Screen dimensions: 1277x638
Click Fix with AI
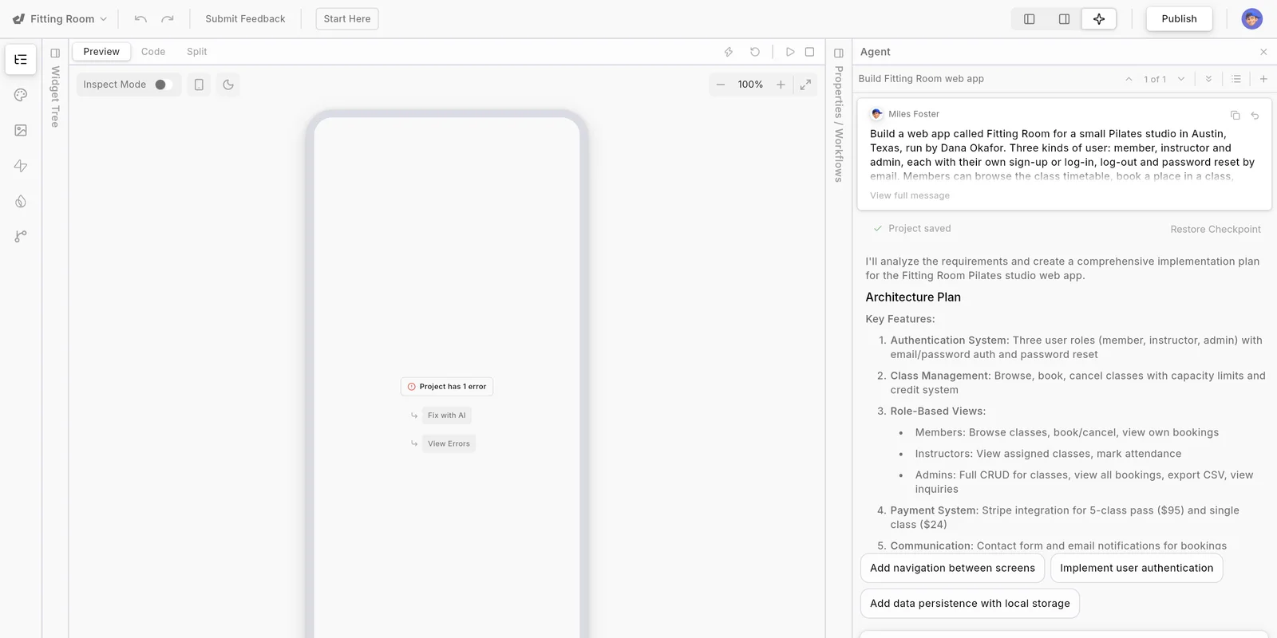point(447,415)
